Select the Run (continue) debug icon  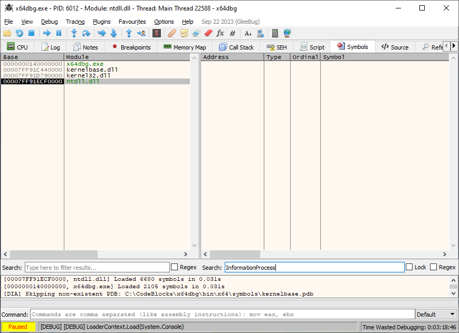[47, 33]
